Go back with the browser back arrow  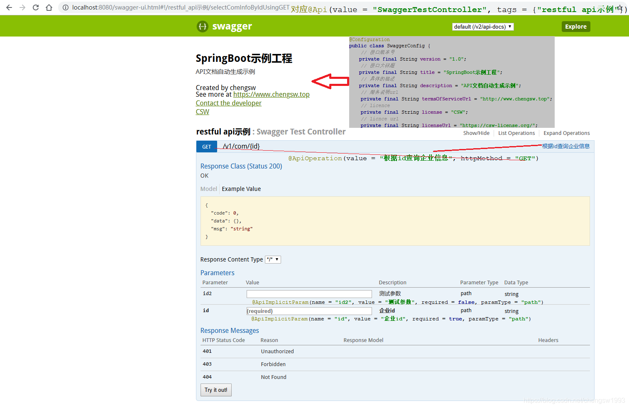9,7
